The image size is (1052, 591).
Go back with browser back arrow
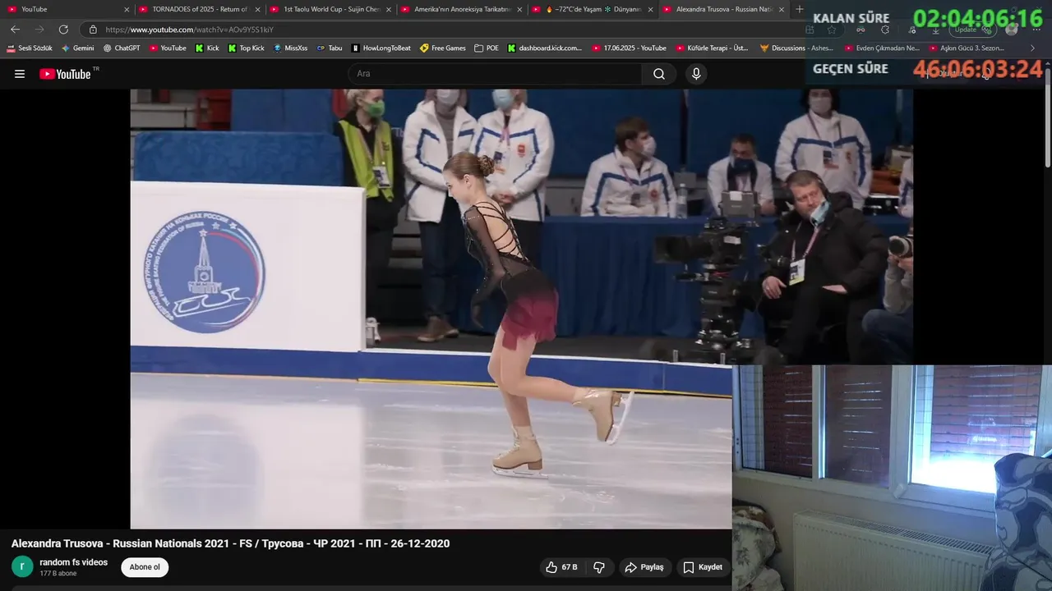(16, 30)
